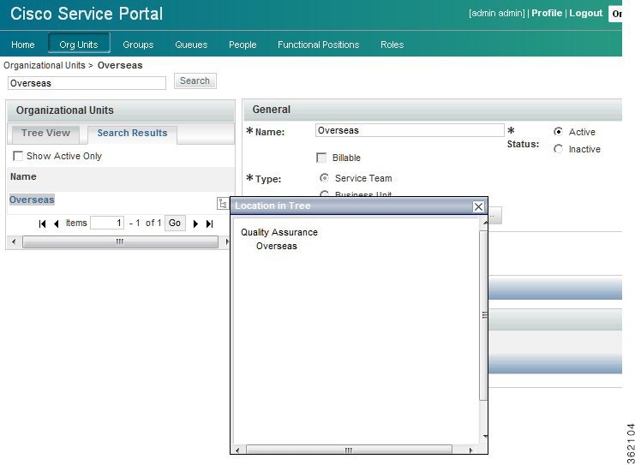Close the Location in Tree popup
The image size is (635, 465).
pos(478,206)
